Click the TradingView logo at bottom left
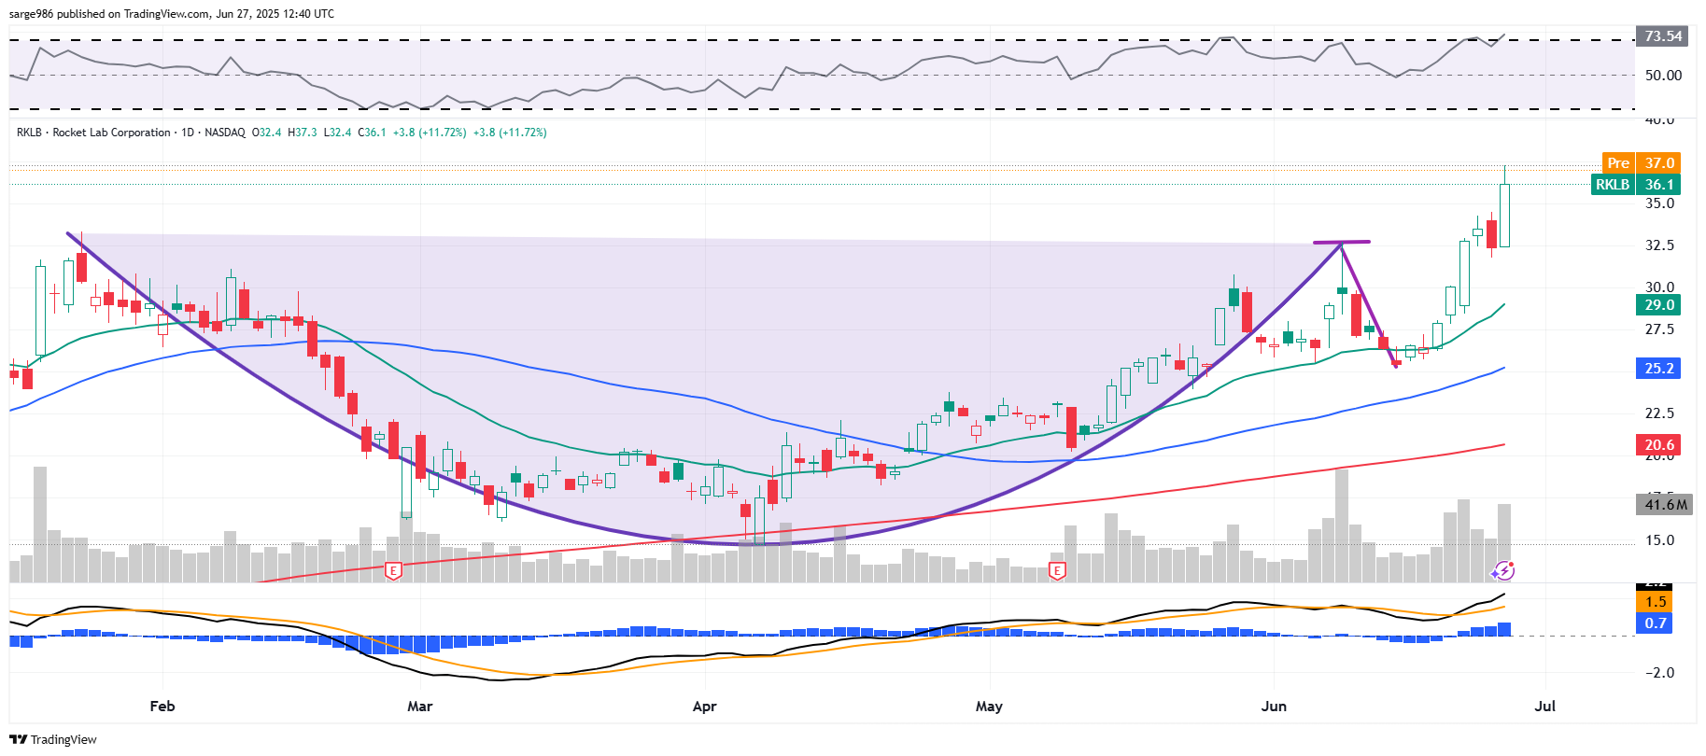Screen dimensions: 1706x756 click(53, 739)
